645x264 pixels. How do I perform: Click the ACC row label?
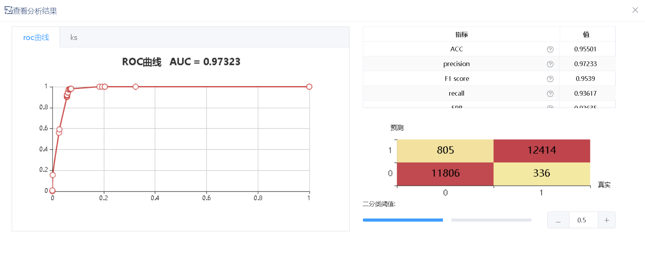pos(457,49)
